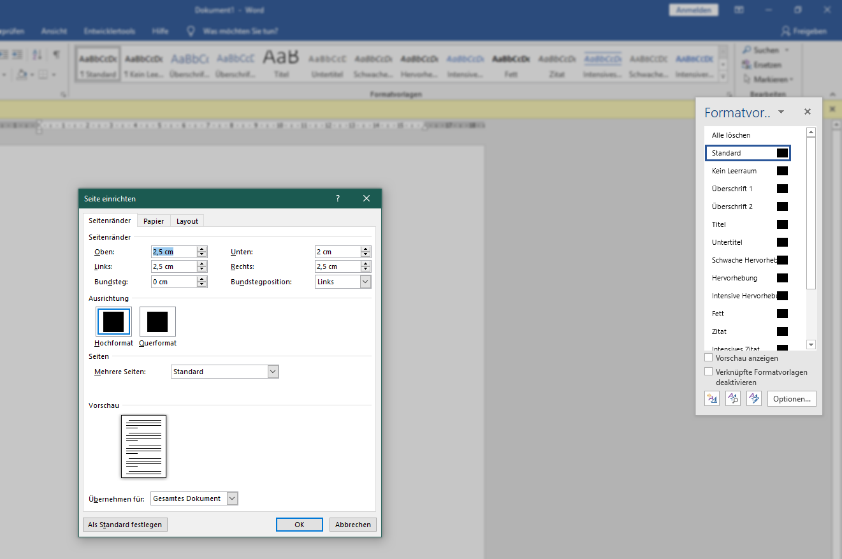
Task: Expand the shading color dropdown arrow
Action: point(31,75)
